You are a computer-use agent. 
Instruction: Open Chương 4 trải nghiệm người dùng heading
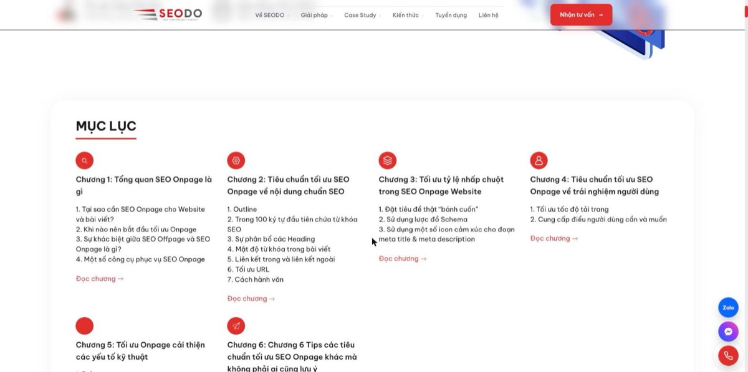(x=595, y=185)
